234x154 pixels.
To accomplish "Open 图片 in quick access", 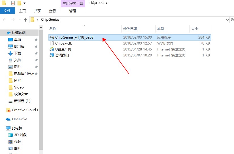I will pos(18,67).
